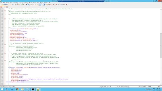Toggle Show All Characters button
Viewport: 162px width, 91px height.
42,5
